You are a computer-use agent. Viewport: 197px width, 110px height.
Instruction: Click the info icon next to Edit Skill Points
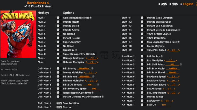coord(181,64)
